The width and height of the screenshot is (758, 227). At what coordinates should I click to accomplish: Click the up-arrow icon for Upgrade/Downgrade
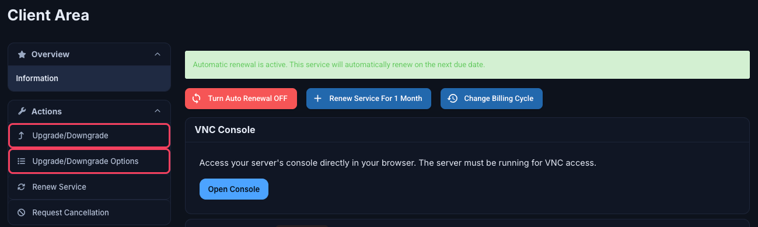(22, 136)
